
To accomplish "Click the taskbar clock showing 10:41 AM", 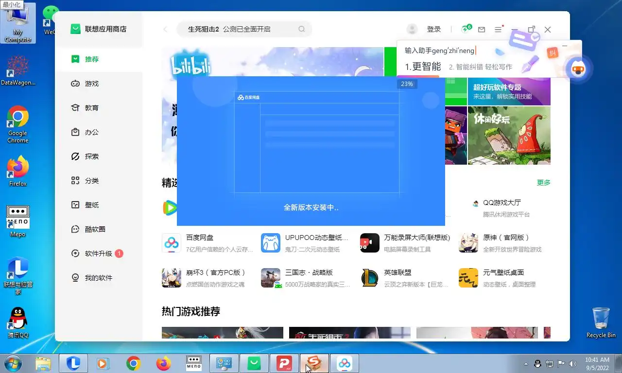I will [x=597, y=363].
